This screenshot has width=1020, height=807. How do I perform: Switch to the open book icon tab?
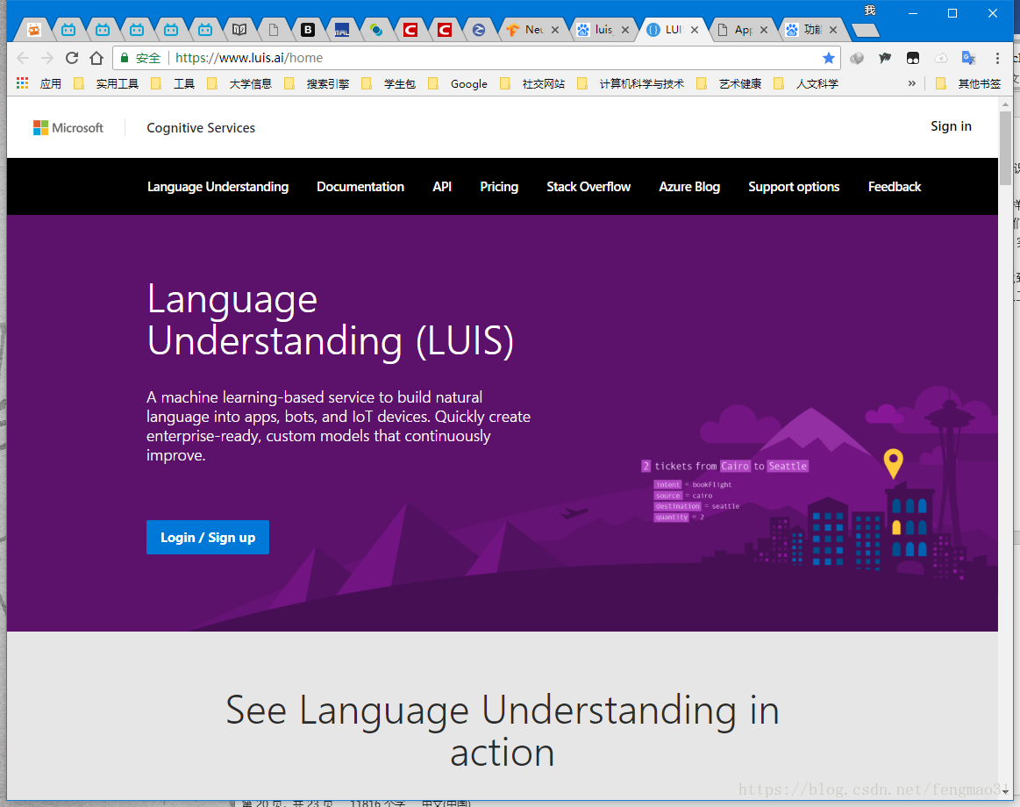239,29
